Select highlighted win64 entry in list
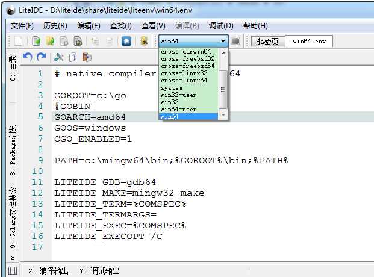The width and height of the screenshot is (374, 277). coord(188,116)
